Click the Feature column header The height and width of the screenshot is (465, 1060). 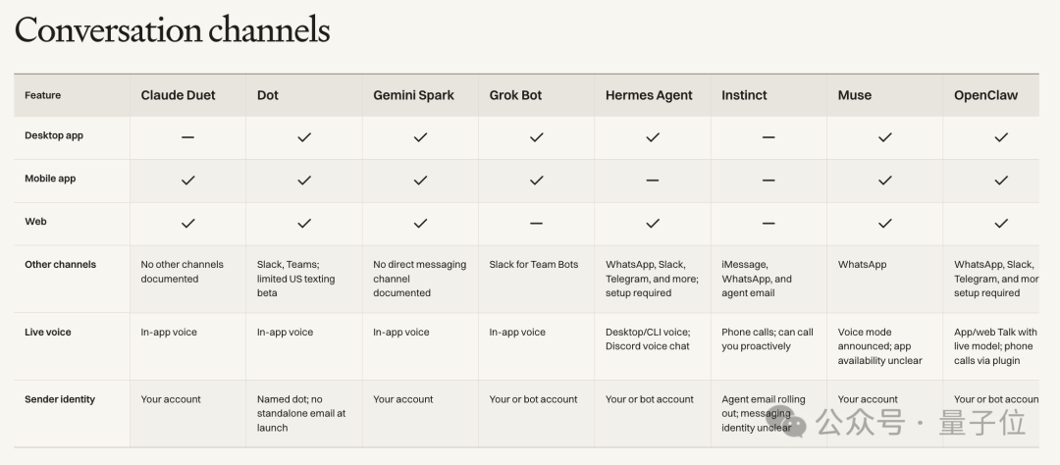coord(42,95)
